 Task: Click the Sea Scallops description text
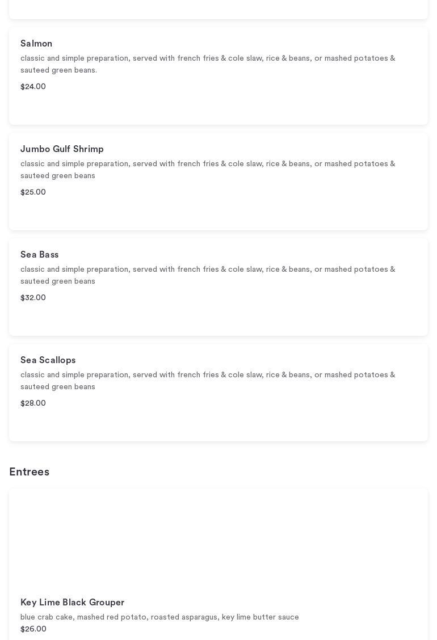pos(208,381)
